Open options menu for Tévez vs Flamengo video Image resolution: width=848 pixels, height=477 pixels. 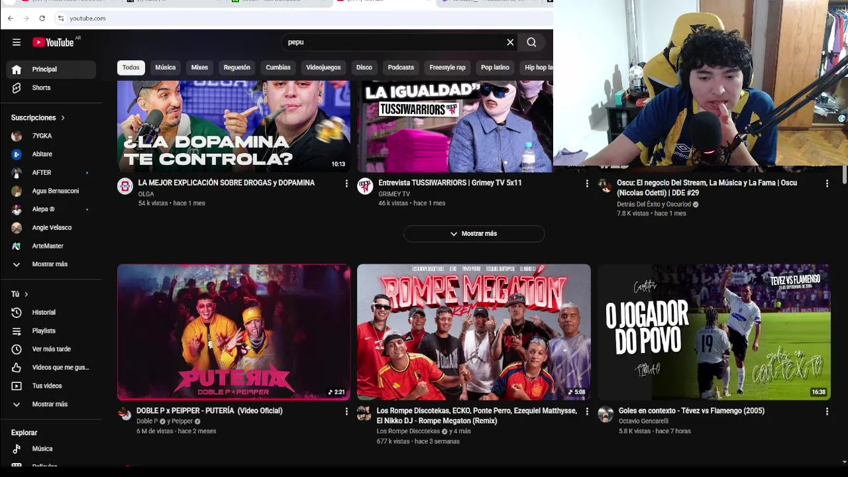point(827,411)
